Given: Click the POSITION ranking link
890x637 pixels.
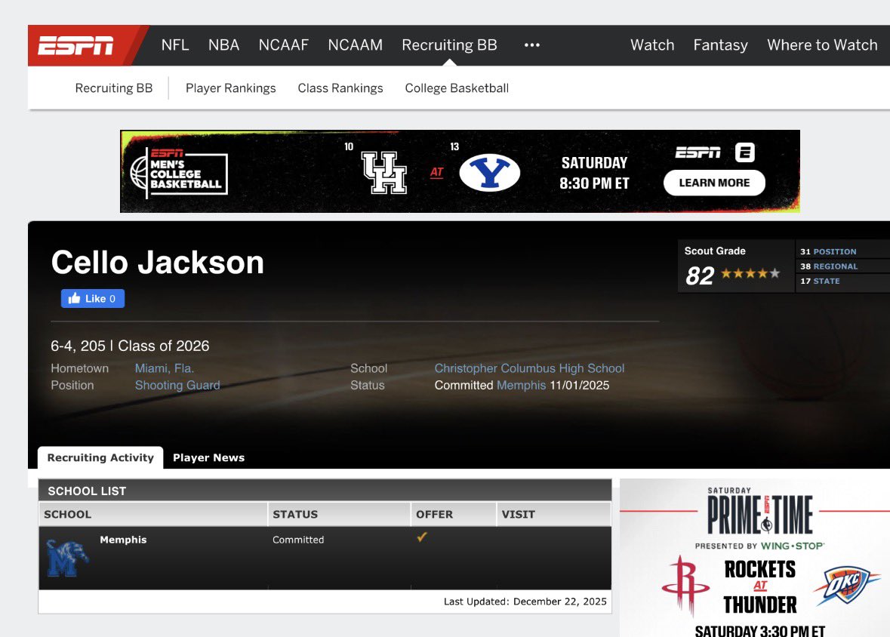Looking at the screenshot, I should (834, 251).
